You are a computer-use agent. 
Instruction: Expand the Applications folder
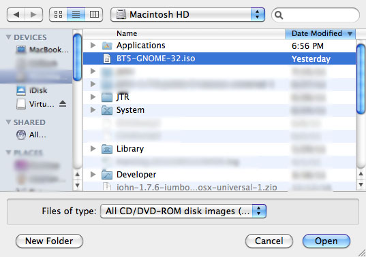(x=93, y=45)
